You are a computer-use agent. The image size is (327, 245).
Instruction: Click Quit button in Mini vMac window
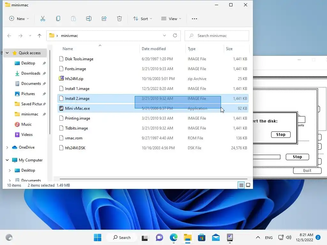[x=307, y=171]
